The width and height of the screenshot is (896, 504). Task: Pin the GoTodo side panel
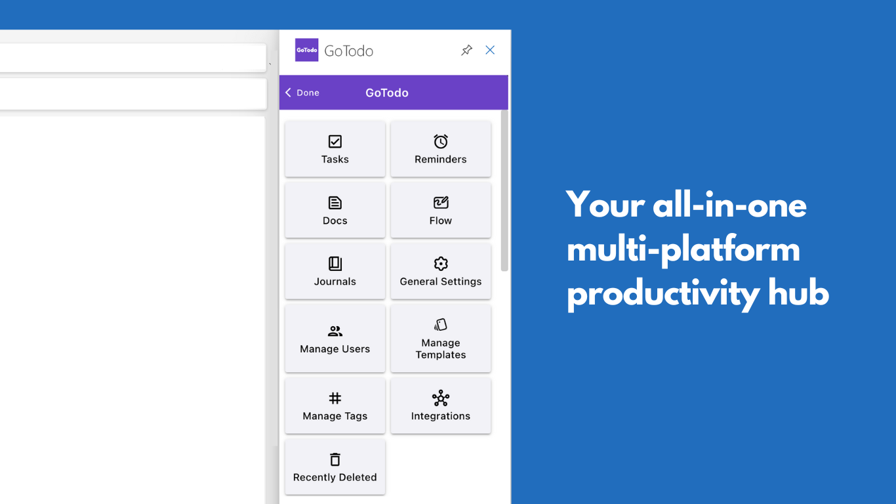[466, 51]
